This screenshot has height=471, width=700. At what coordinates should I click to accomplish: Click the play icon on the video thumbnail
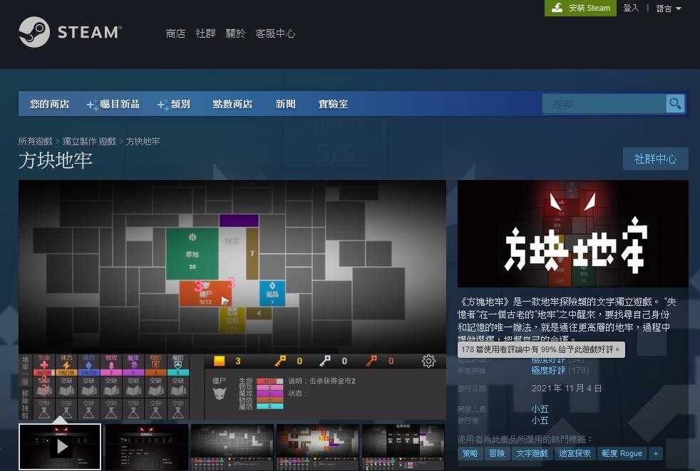61,446
